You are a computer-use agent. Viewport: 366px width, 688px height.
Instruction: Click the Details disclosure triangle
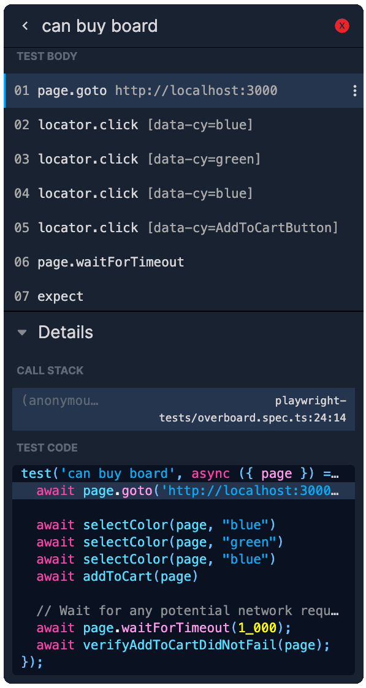(22, 332)
